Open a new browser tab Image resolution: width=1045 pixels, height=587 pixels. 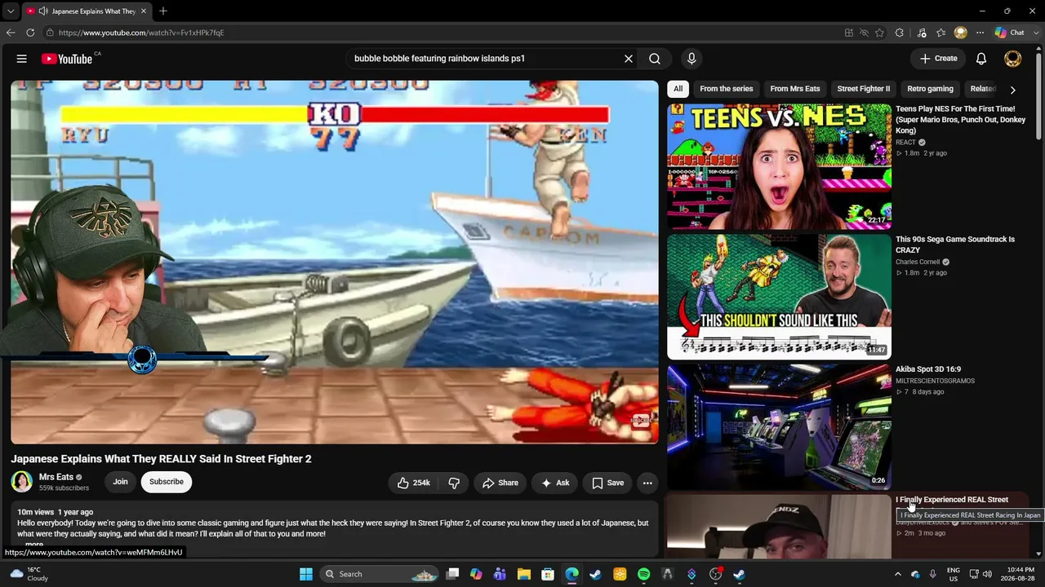pos(163,11)
